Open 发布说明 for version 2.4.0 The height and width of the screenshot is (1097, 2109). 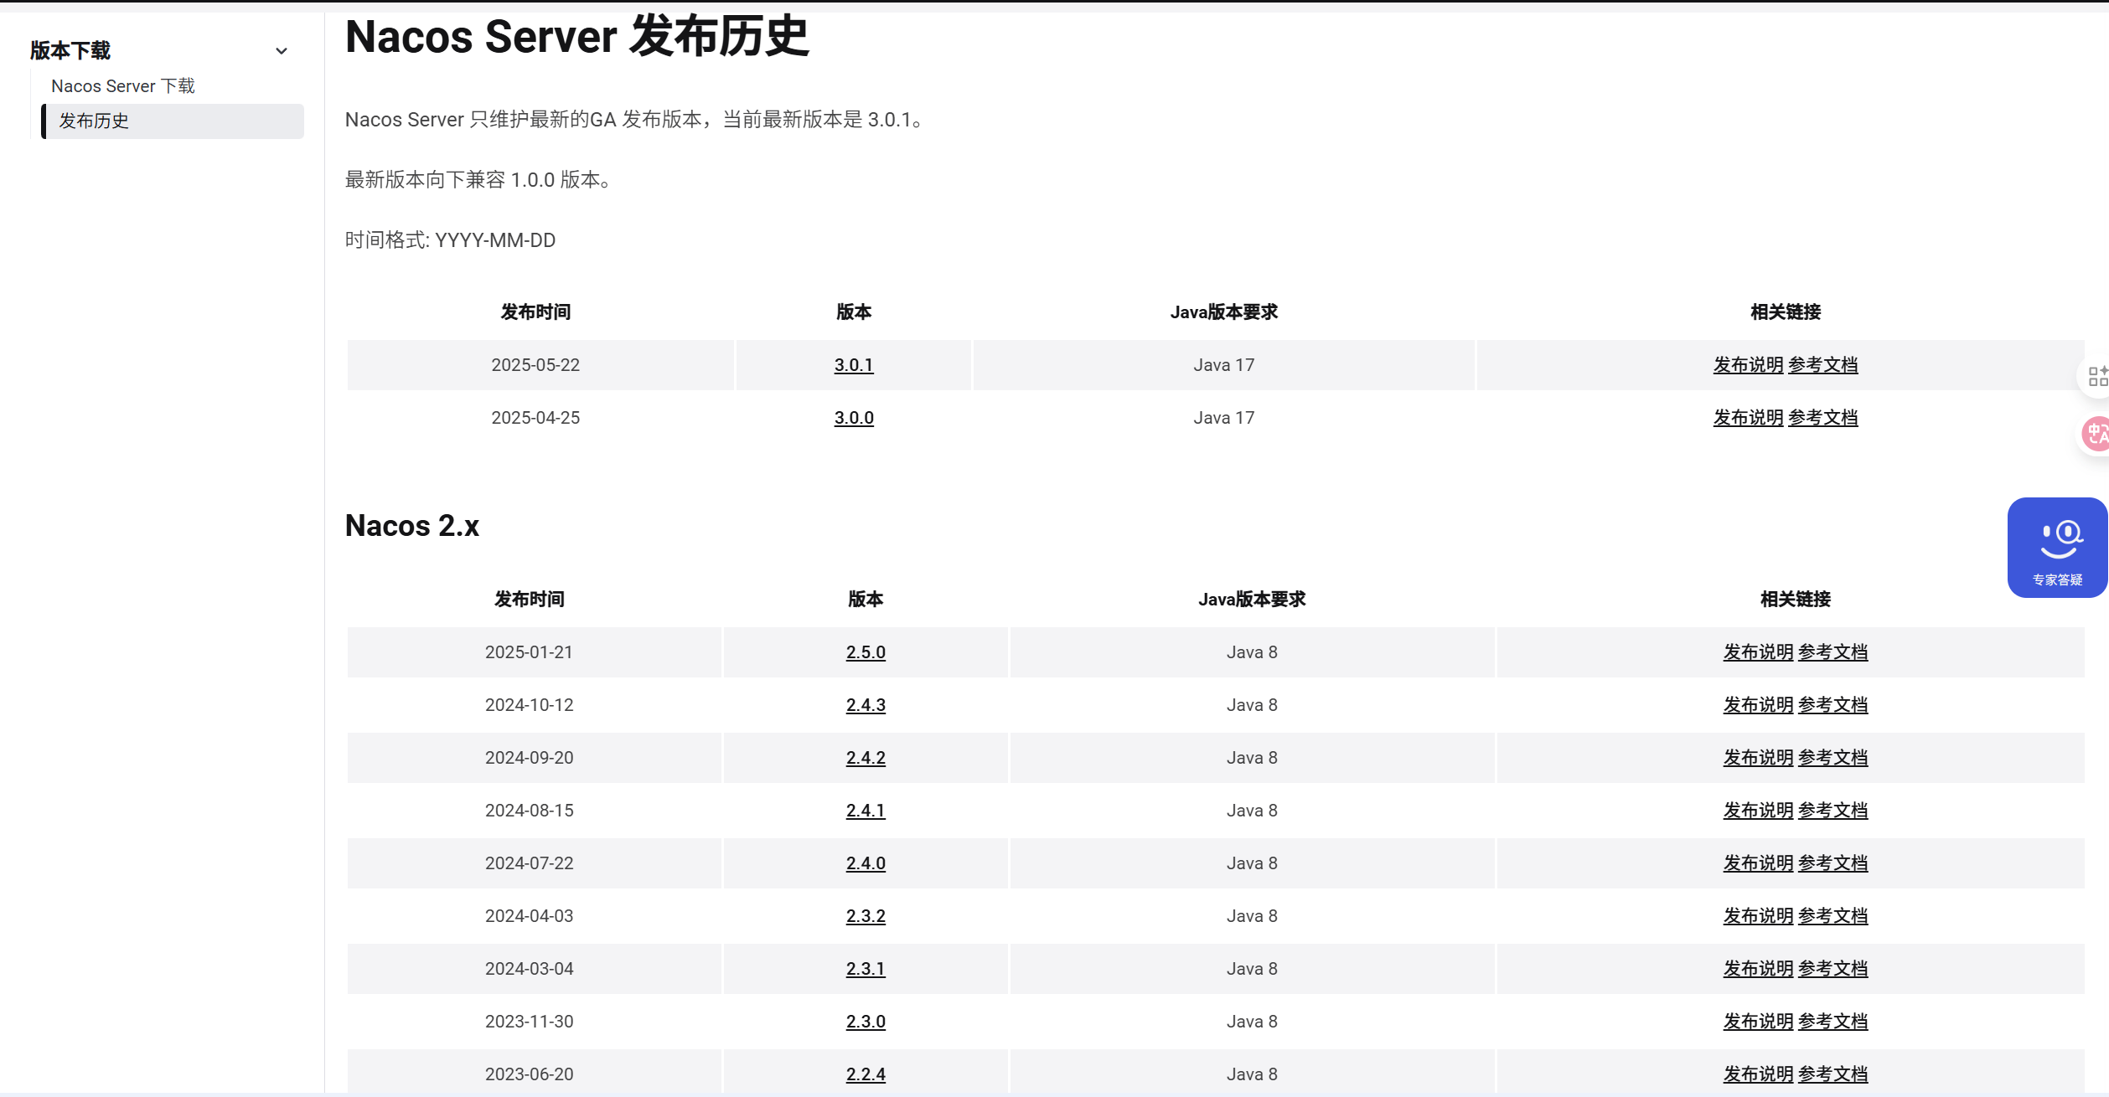[x=1758, y=863]
